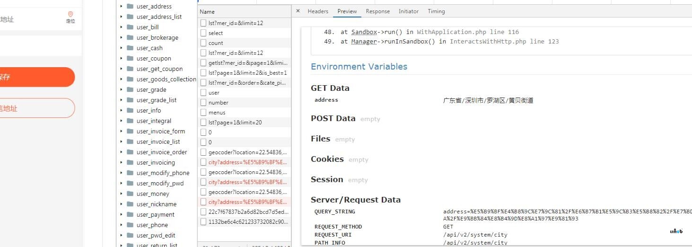Expand the user_get_coupon tree arrow

121,69
